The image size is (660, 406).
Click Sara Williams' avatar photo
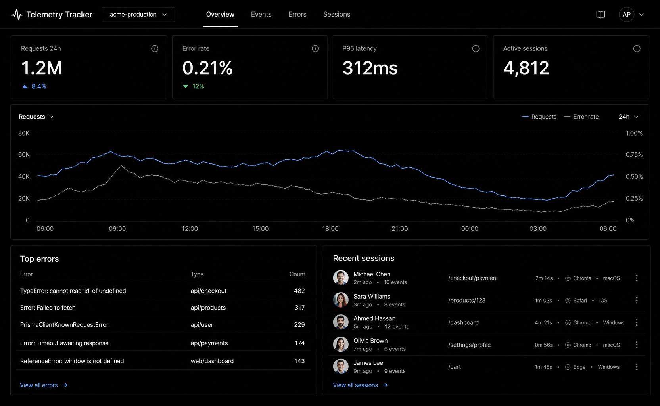tap(341, 300)
